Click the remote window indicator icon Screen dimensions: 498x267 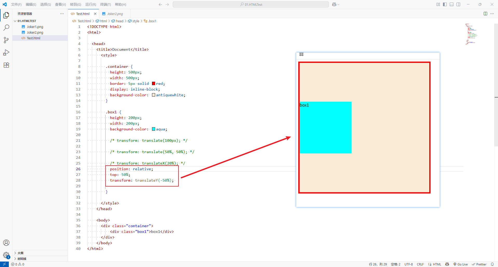point(4,264)
